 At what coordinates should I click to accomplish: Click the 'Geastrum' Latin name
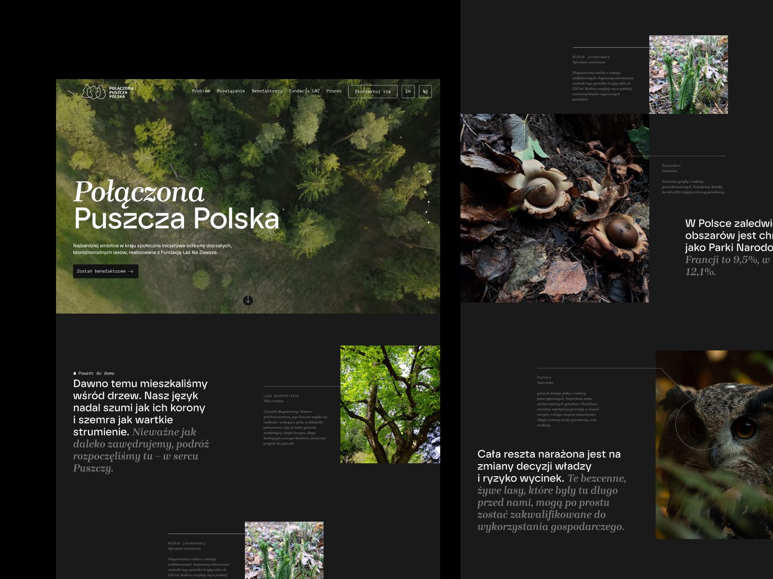point(670,171)
